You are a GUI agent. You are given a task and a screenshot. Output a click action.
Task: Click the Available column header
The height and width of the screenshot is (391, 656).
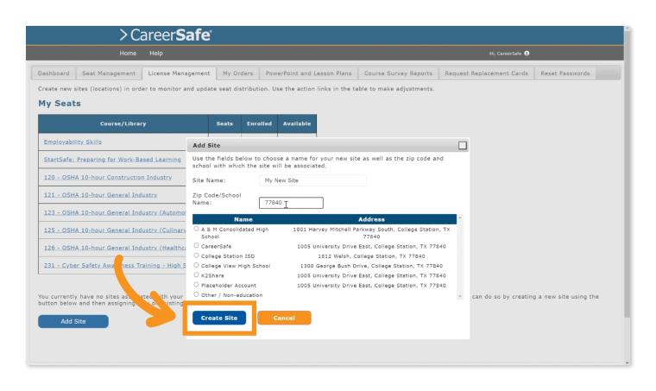[297, 123]
